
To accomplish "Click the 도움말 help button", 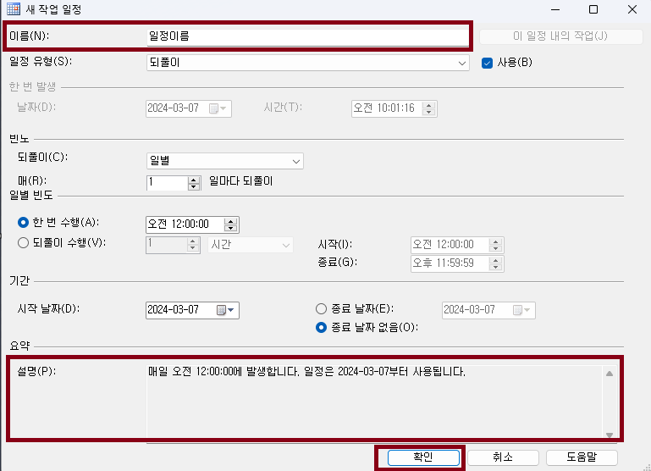I will 582,457.
